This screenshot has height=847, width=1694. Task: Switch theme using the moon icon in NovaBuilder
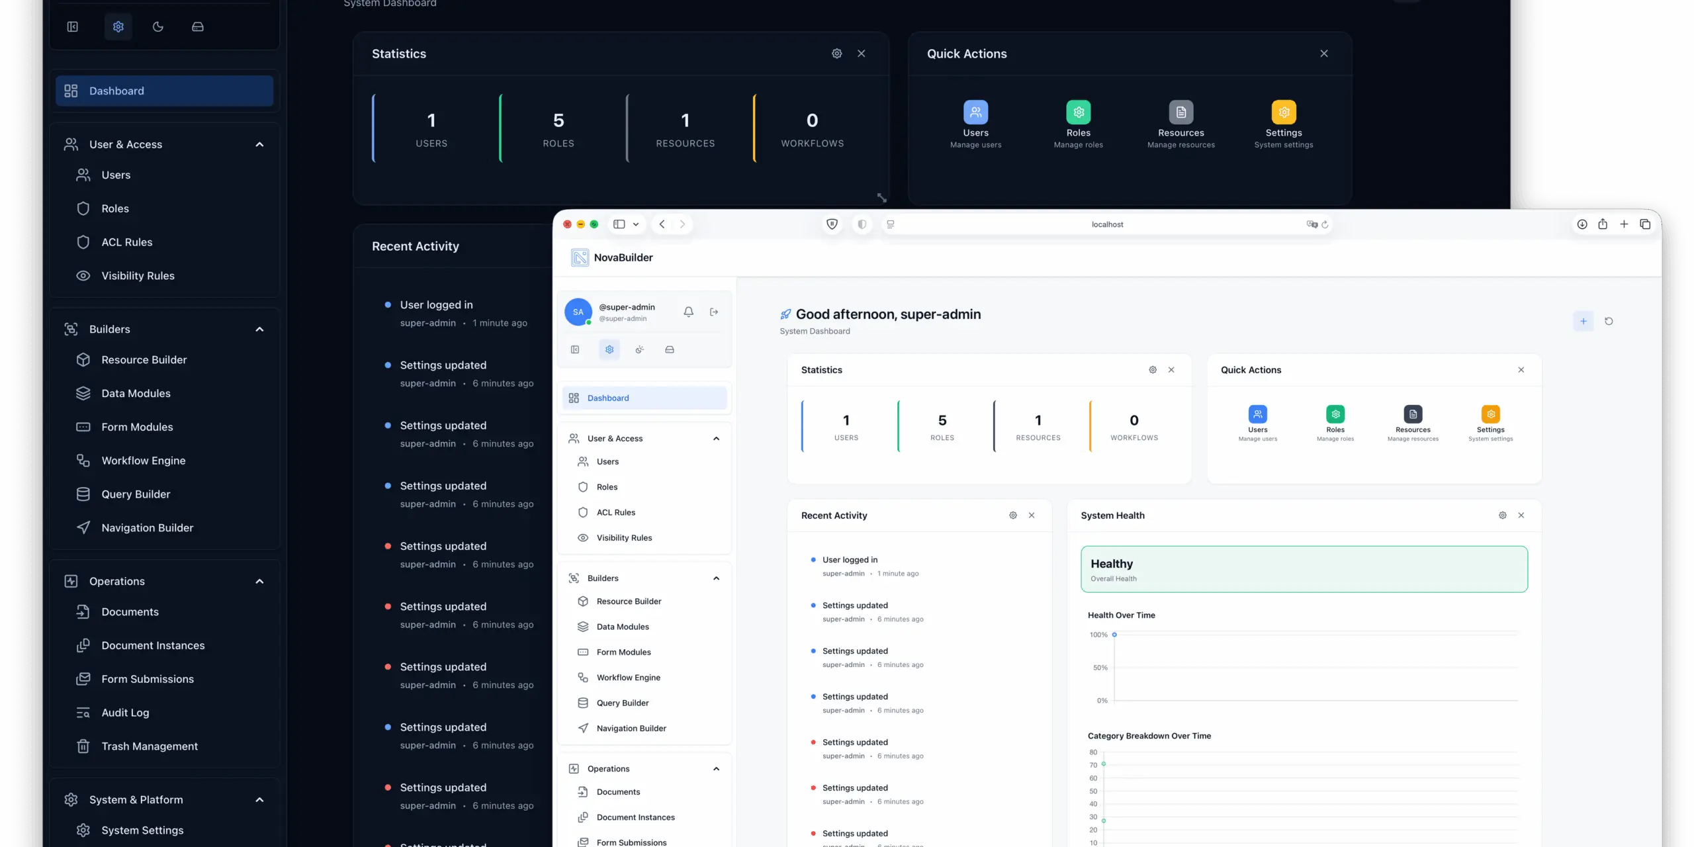coord(639,349)
